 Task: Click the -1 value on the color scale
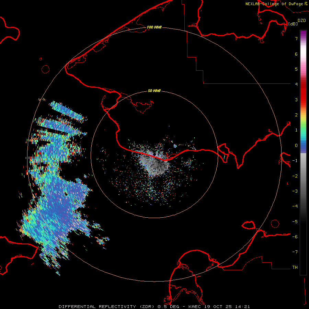[x=295, y=160]
